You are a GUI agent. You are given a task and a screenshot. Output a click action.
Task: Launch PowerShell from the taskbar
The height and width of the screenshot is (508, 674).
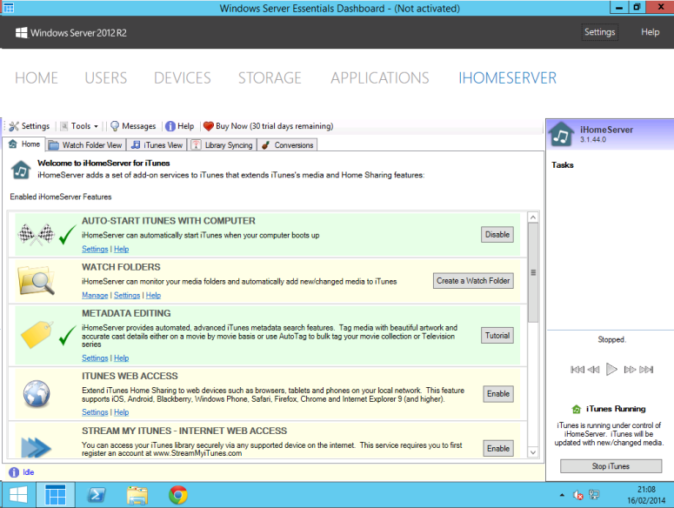tap(97, 495)
